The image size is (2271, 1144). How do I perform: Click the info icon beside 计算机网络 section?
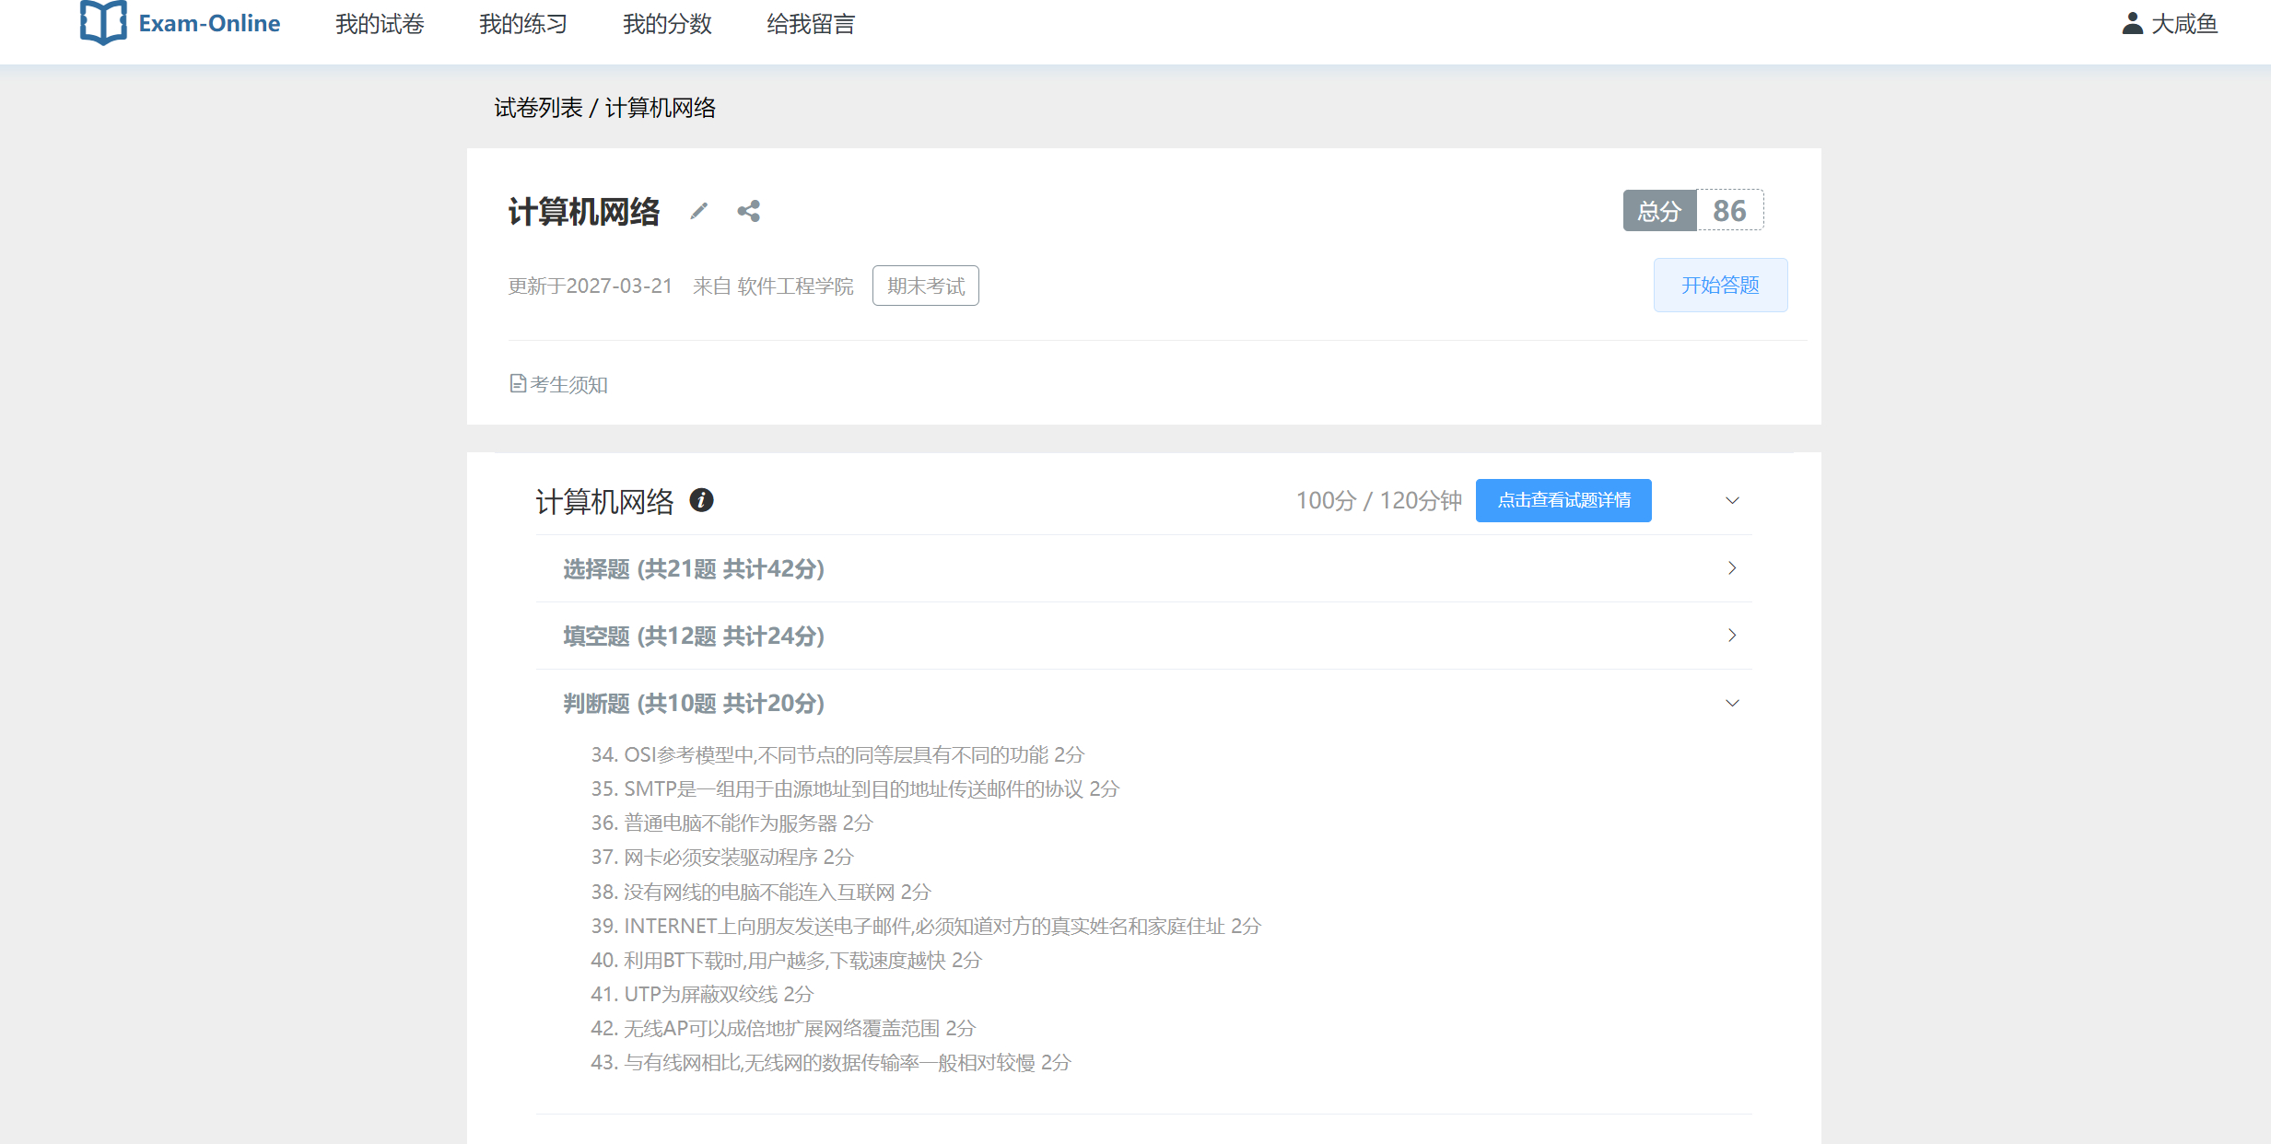(x=701, y=500)
